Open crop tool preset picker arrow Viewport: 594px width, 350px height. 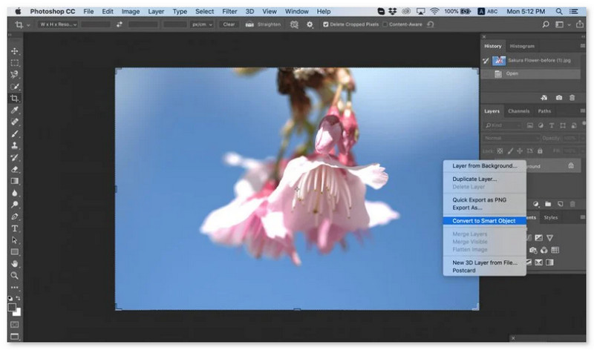tap(28, 25)
